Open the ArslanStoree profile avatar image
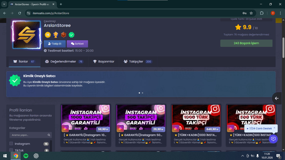 (27, 35)
